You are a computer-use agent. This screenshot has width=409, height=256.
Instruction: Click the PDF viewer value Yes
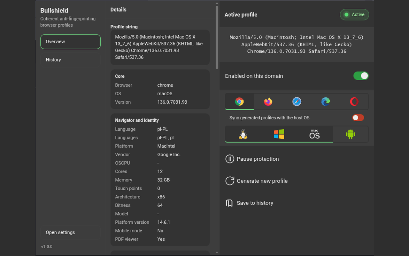161,239
